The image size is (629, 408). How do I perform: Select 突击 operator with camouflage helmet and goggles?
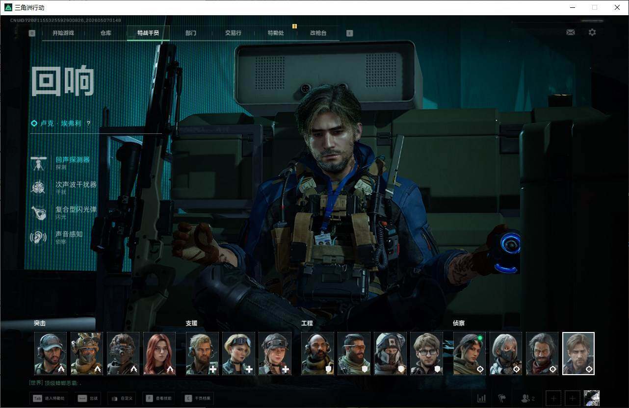[87, 354]
